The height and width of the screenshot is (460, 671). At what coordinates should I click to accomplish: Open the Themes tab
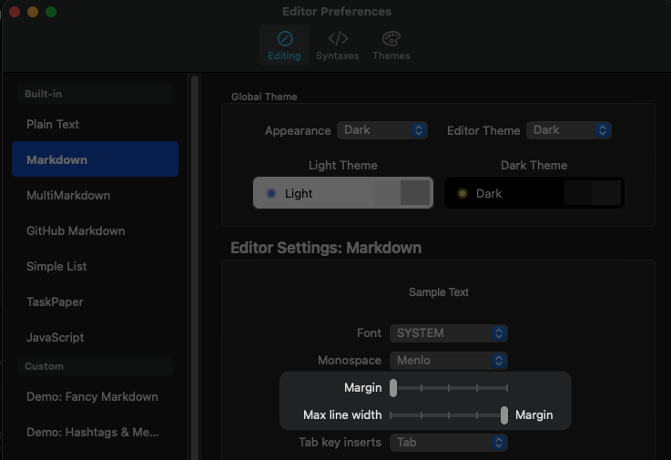tap(391, 46)
